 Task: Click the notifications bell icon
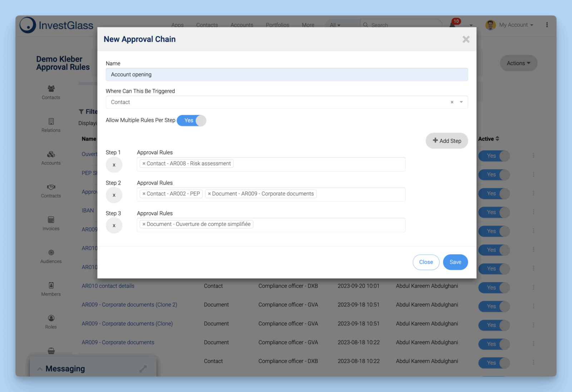point(453,25)
